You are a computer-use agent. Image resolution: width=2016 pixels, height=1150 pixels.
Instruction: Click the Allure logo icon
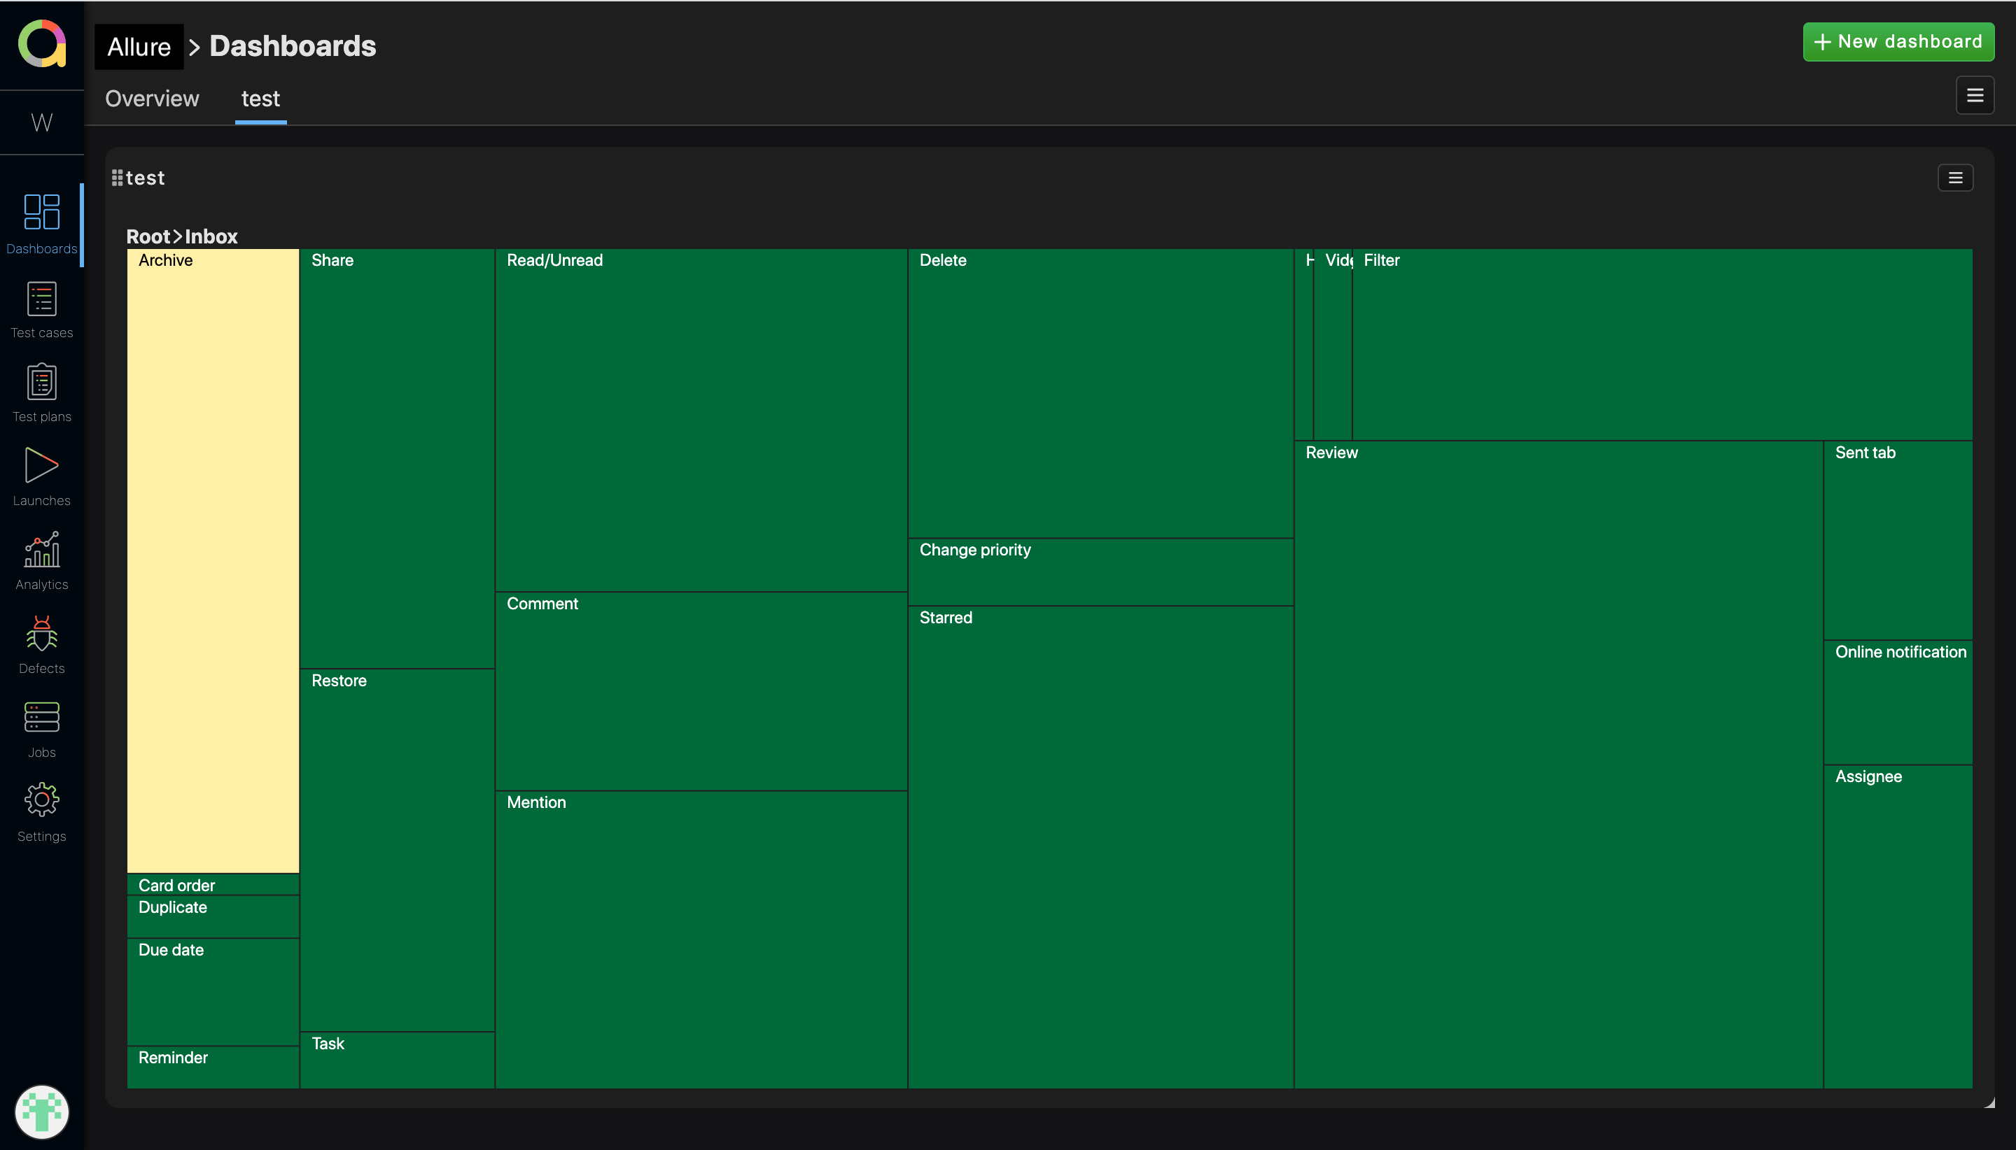tap(42, 43)
